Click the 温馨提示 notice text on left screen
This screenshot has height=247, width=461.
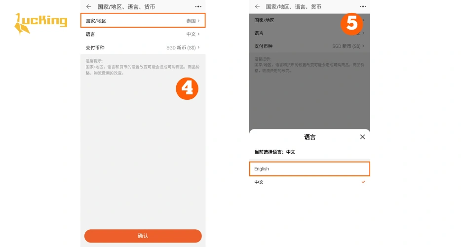(143, 67)
